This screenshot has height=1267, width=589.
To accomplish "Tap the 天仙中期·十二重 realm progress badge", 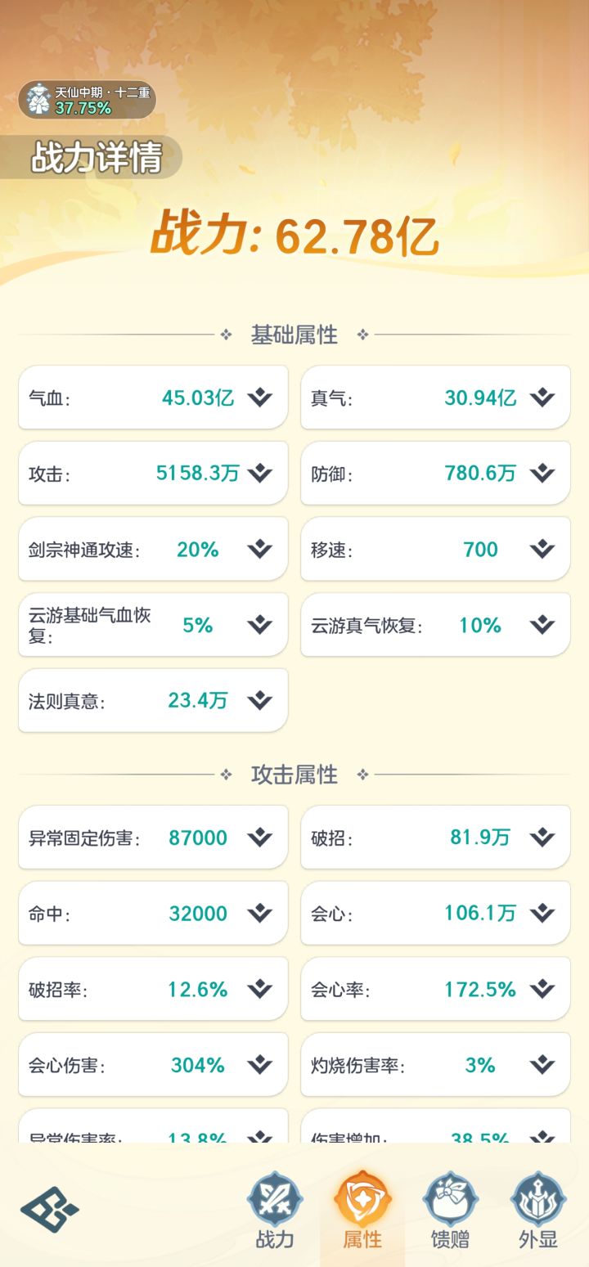I will pyautogui.click(x=87, y=100).
